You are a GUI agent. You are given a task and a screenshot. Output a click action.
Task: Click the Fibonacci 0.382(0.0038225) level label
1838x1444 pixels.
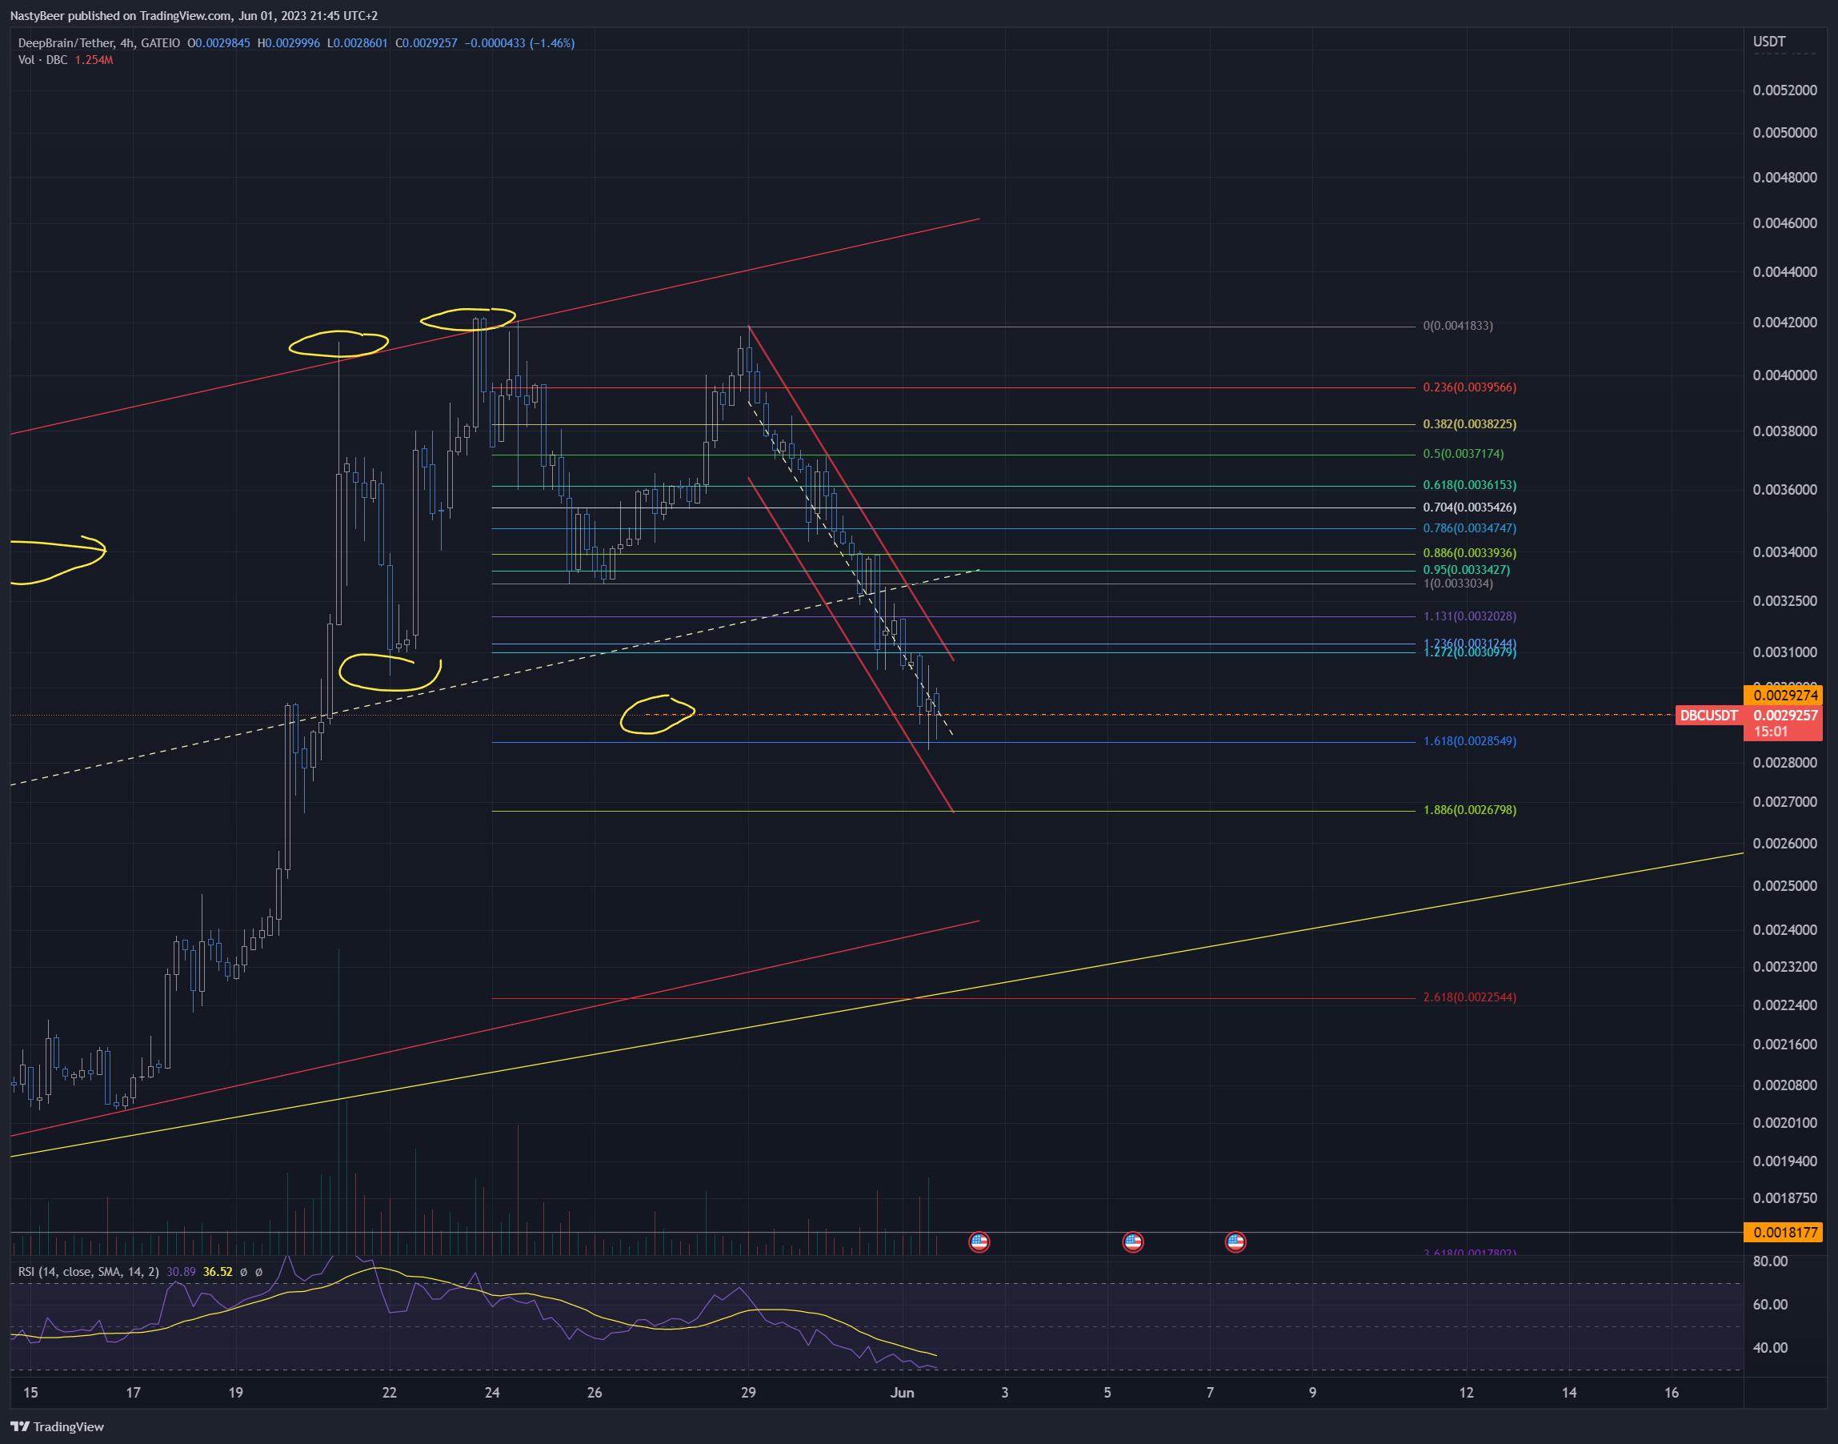pyautogui.click(x=1470, y=424)
